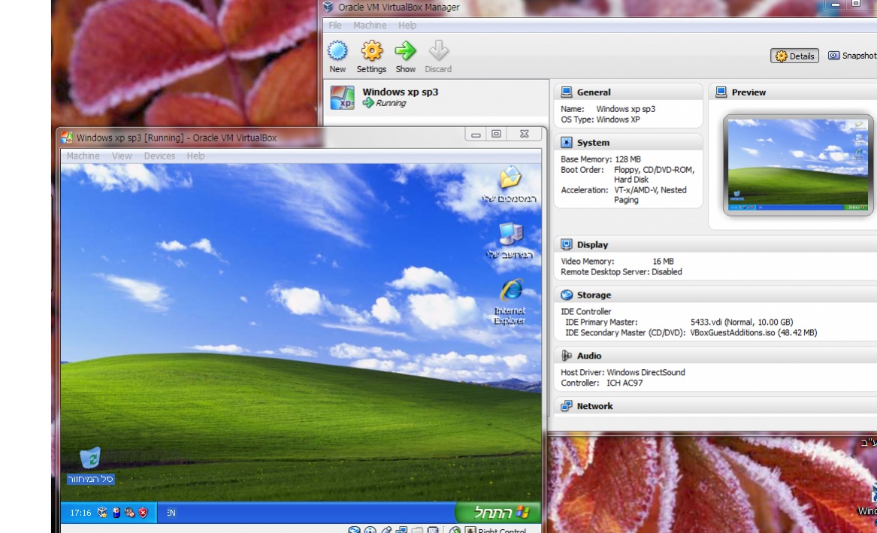Click red security shield tray icon in XP
This screenshot has height=533, width=877.
tap(144, 512)
